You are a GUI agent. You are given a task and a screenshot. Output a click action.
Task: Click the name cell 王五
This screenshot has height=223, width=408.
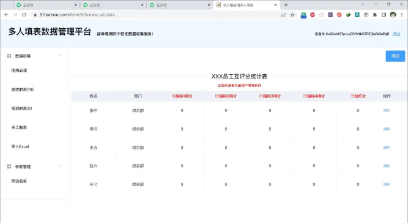click(x=94, y=148)
